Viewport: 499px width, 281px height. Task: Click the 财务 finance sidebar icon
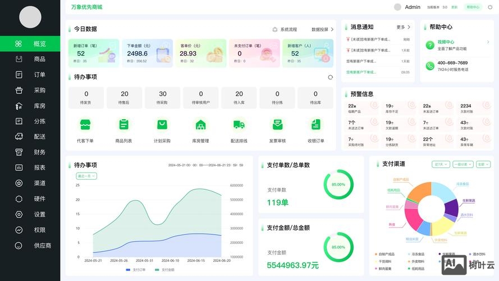(x=19, y=152)
